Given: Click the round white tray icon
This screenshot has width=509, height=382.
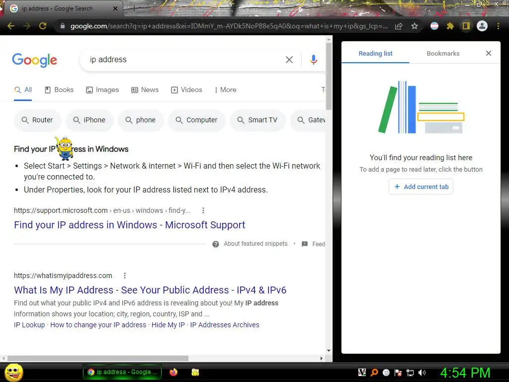Looking at the screenshot, I should 386,373.
